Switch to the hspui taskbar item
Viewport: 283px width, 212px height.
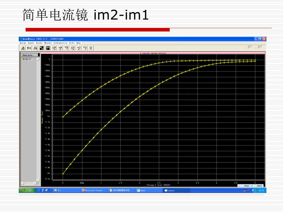[x=149, y=190]
